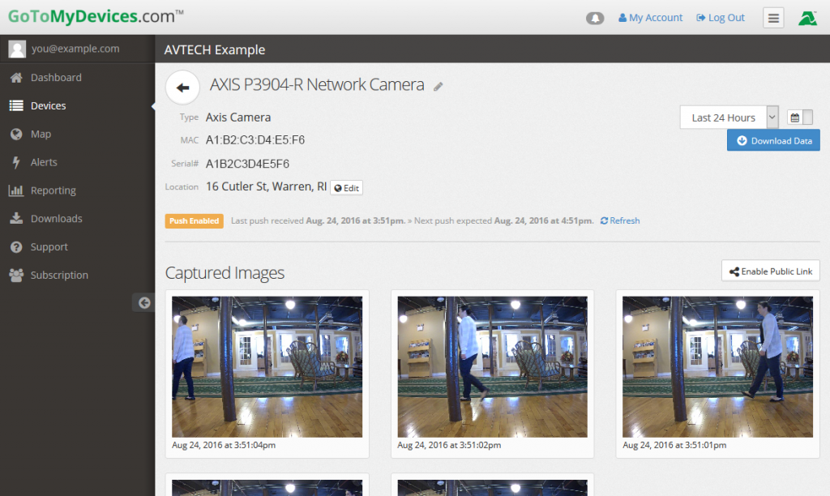The image size is (830, 496).
Task: Open the calendar date picker icon
Action: (x=794, y=117)
